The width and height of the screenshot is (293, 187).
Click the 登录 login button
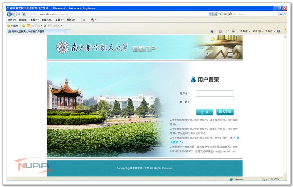[204, 112]
